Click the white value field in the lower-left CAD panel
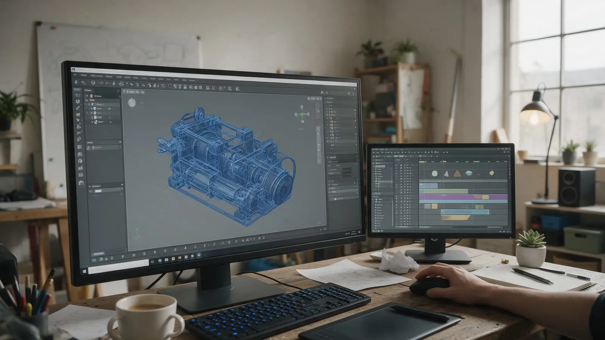 click(98, 191)
